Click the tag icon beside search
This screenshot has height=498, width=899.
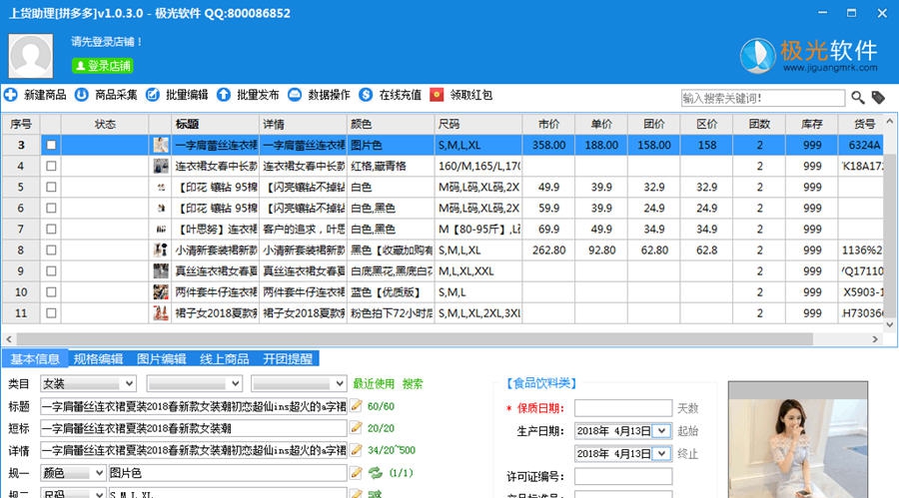click(878, 97)
